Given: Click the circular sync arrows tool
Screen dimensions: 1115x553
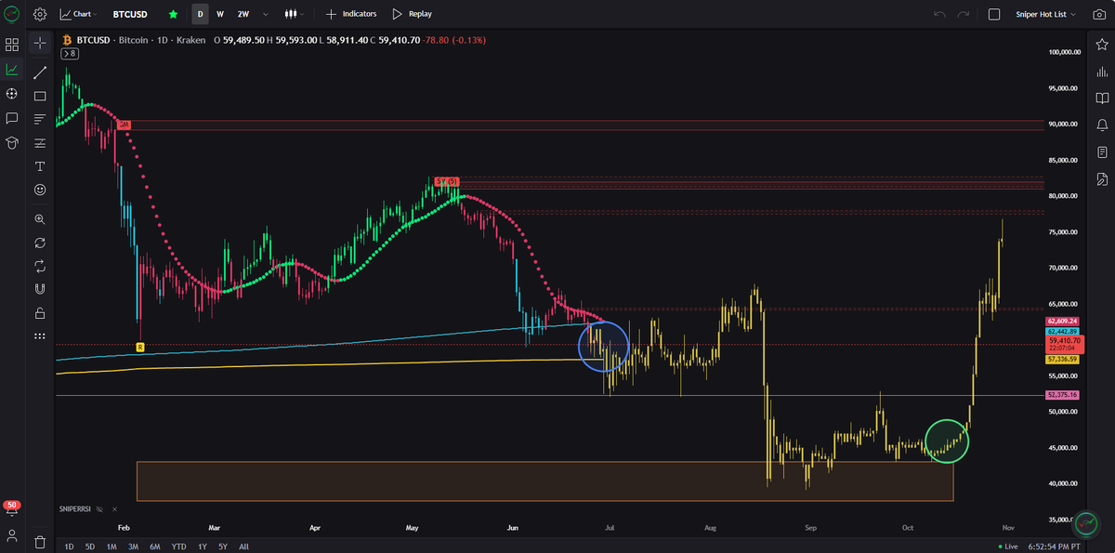Looking at the screenshot, I should pyautogui.click(x=40, y=243).
